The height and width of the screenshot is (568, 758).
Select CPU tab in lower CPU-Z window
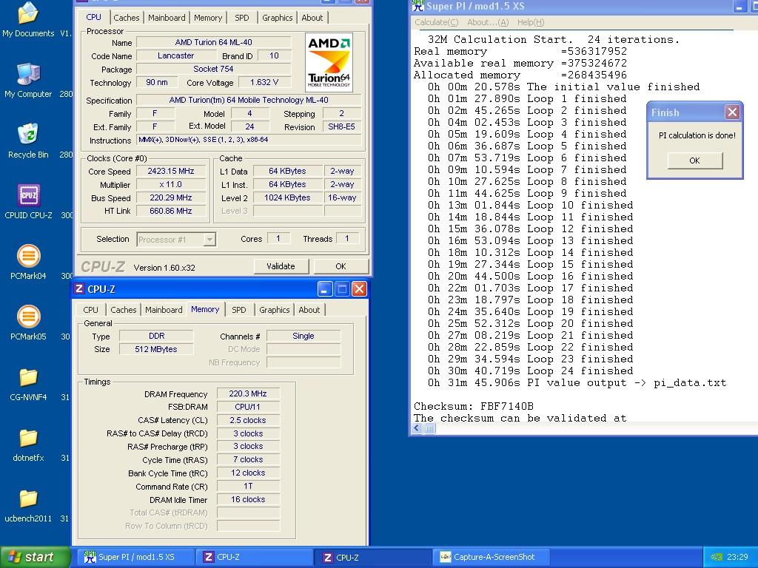tap(90, 310)
